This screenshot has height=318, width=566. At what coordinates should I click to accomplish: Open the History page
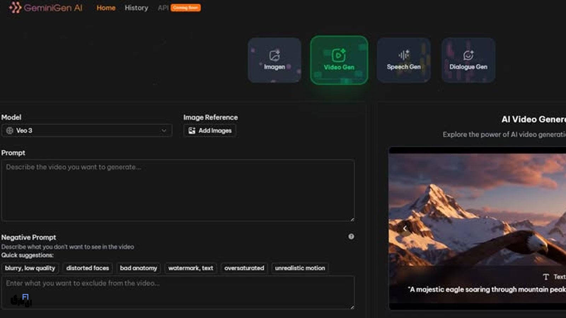tap(136, 8)
